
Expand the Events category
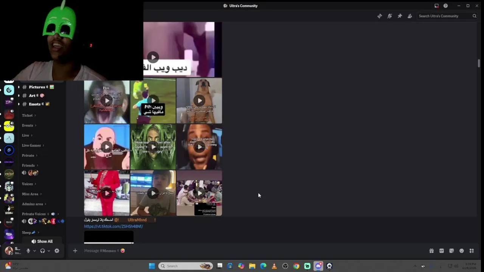pyautogui.click(x=29, y=125)
